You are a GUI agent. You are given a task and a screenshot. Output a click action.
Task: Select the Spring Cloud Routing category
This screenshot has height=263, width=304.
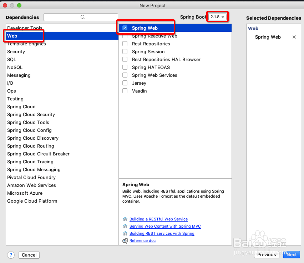click(62, 146)
